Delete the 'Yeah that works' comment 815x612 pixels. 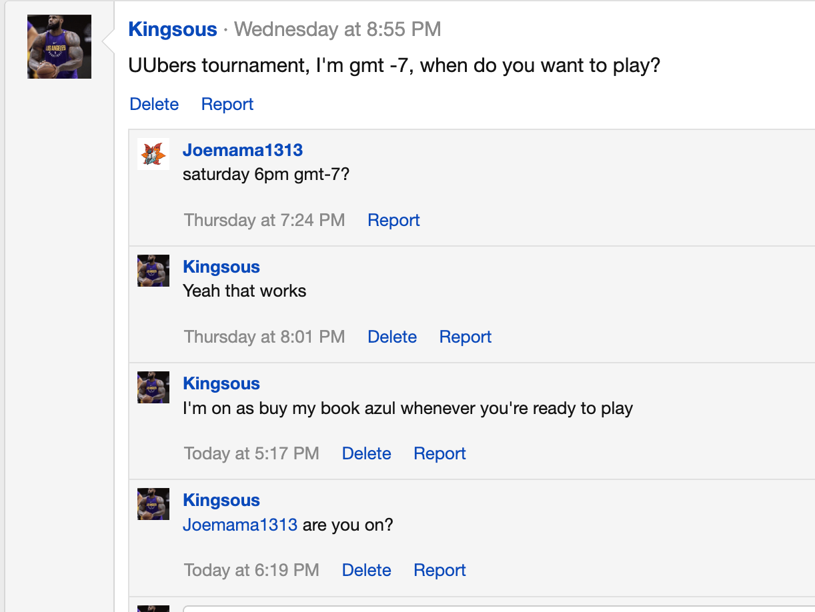(x=392, y=337)
